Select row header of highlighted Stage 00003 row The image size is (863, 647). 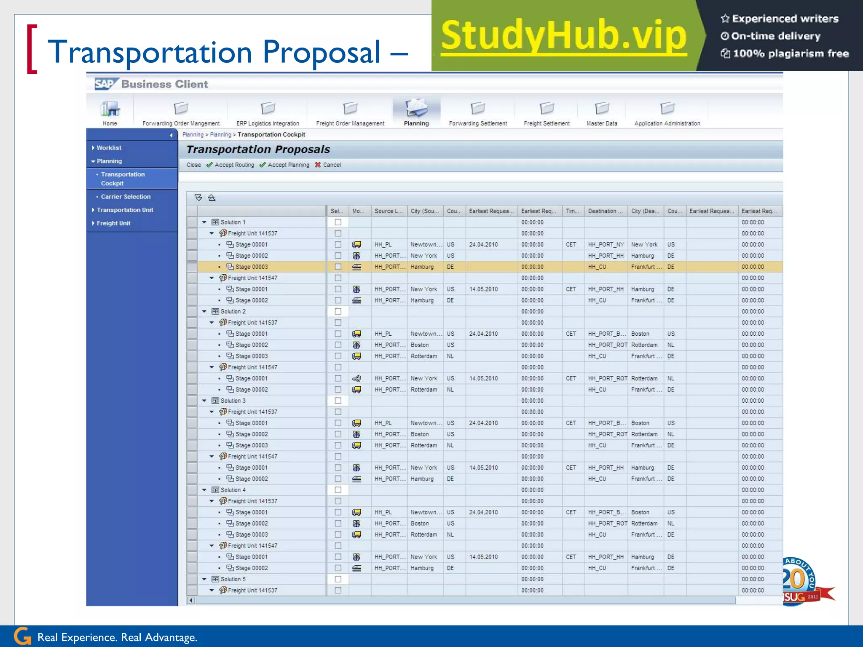pyautogui.click(x=192, y=267)
